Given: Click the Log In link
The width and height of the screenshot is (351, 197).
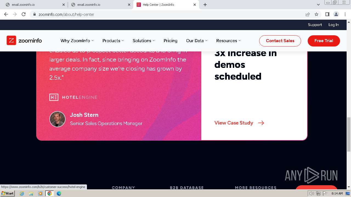Looking at the screenshot, I should [334, 25].
